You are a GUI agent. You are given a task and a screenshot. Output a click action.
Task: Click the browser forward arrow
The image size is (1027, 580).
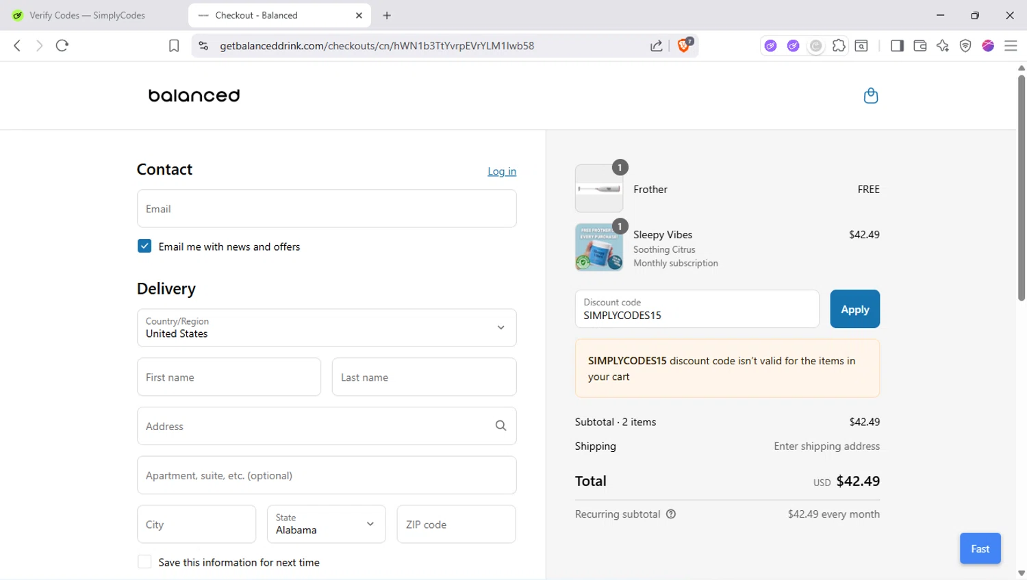tap(39, 46)
